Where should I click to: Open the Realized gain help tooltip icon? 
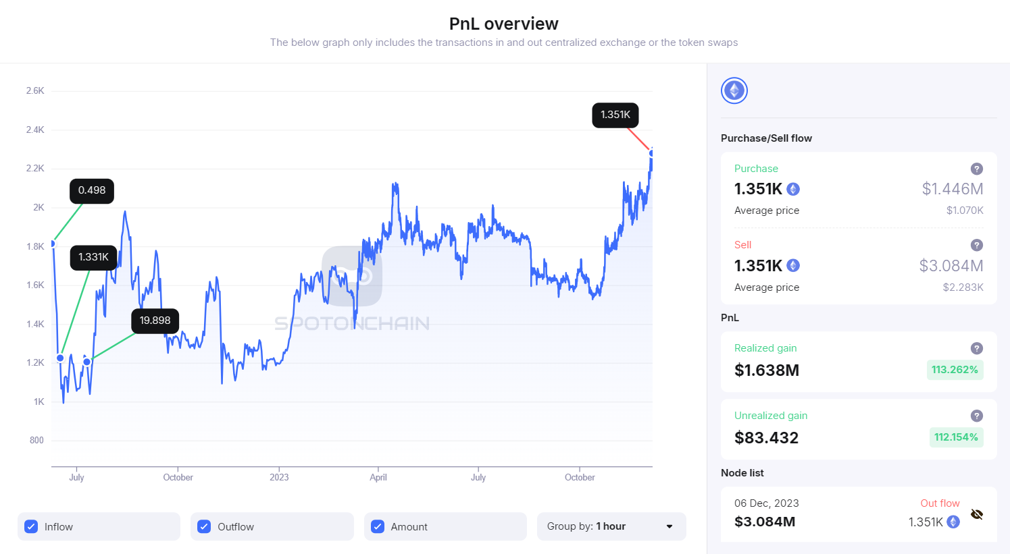(x=976, y=348)
